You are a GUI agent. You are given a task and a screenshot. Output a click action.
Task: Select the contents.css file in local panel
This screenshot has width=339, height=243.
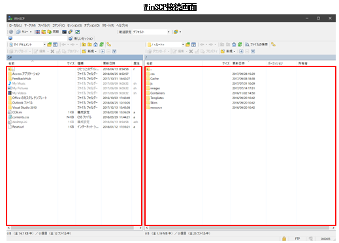pos(19,117)
